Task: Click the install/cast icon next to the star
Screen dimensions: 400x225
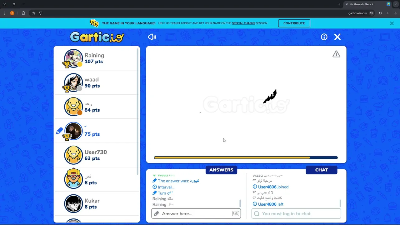Action: tap(40, 13)
